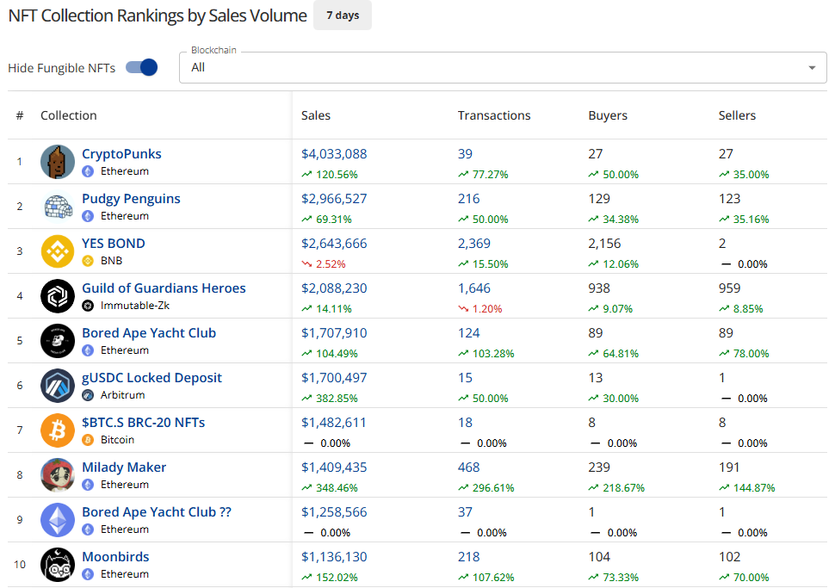Click the CryptoPunks $4,033,088 sales value
The height and width of the screenshot is (588, 835).
coord(334,154)
